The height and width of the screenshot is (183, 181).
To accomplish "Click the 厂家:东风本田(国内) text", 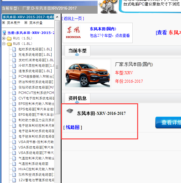I will point(134,65).
